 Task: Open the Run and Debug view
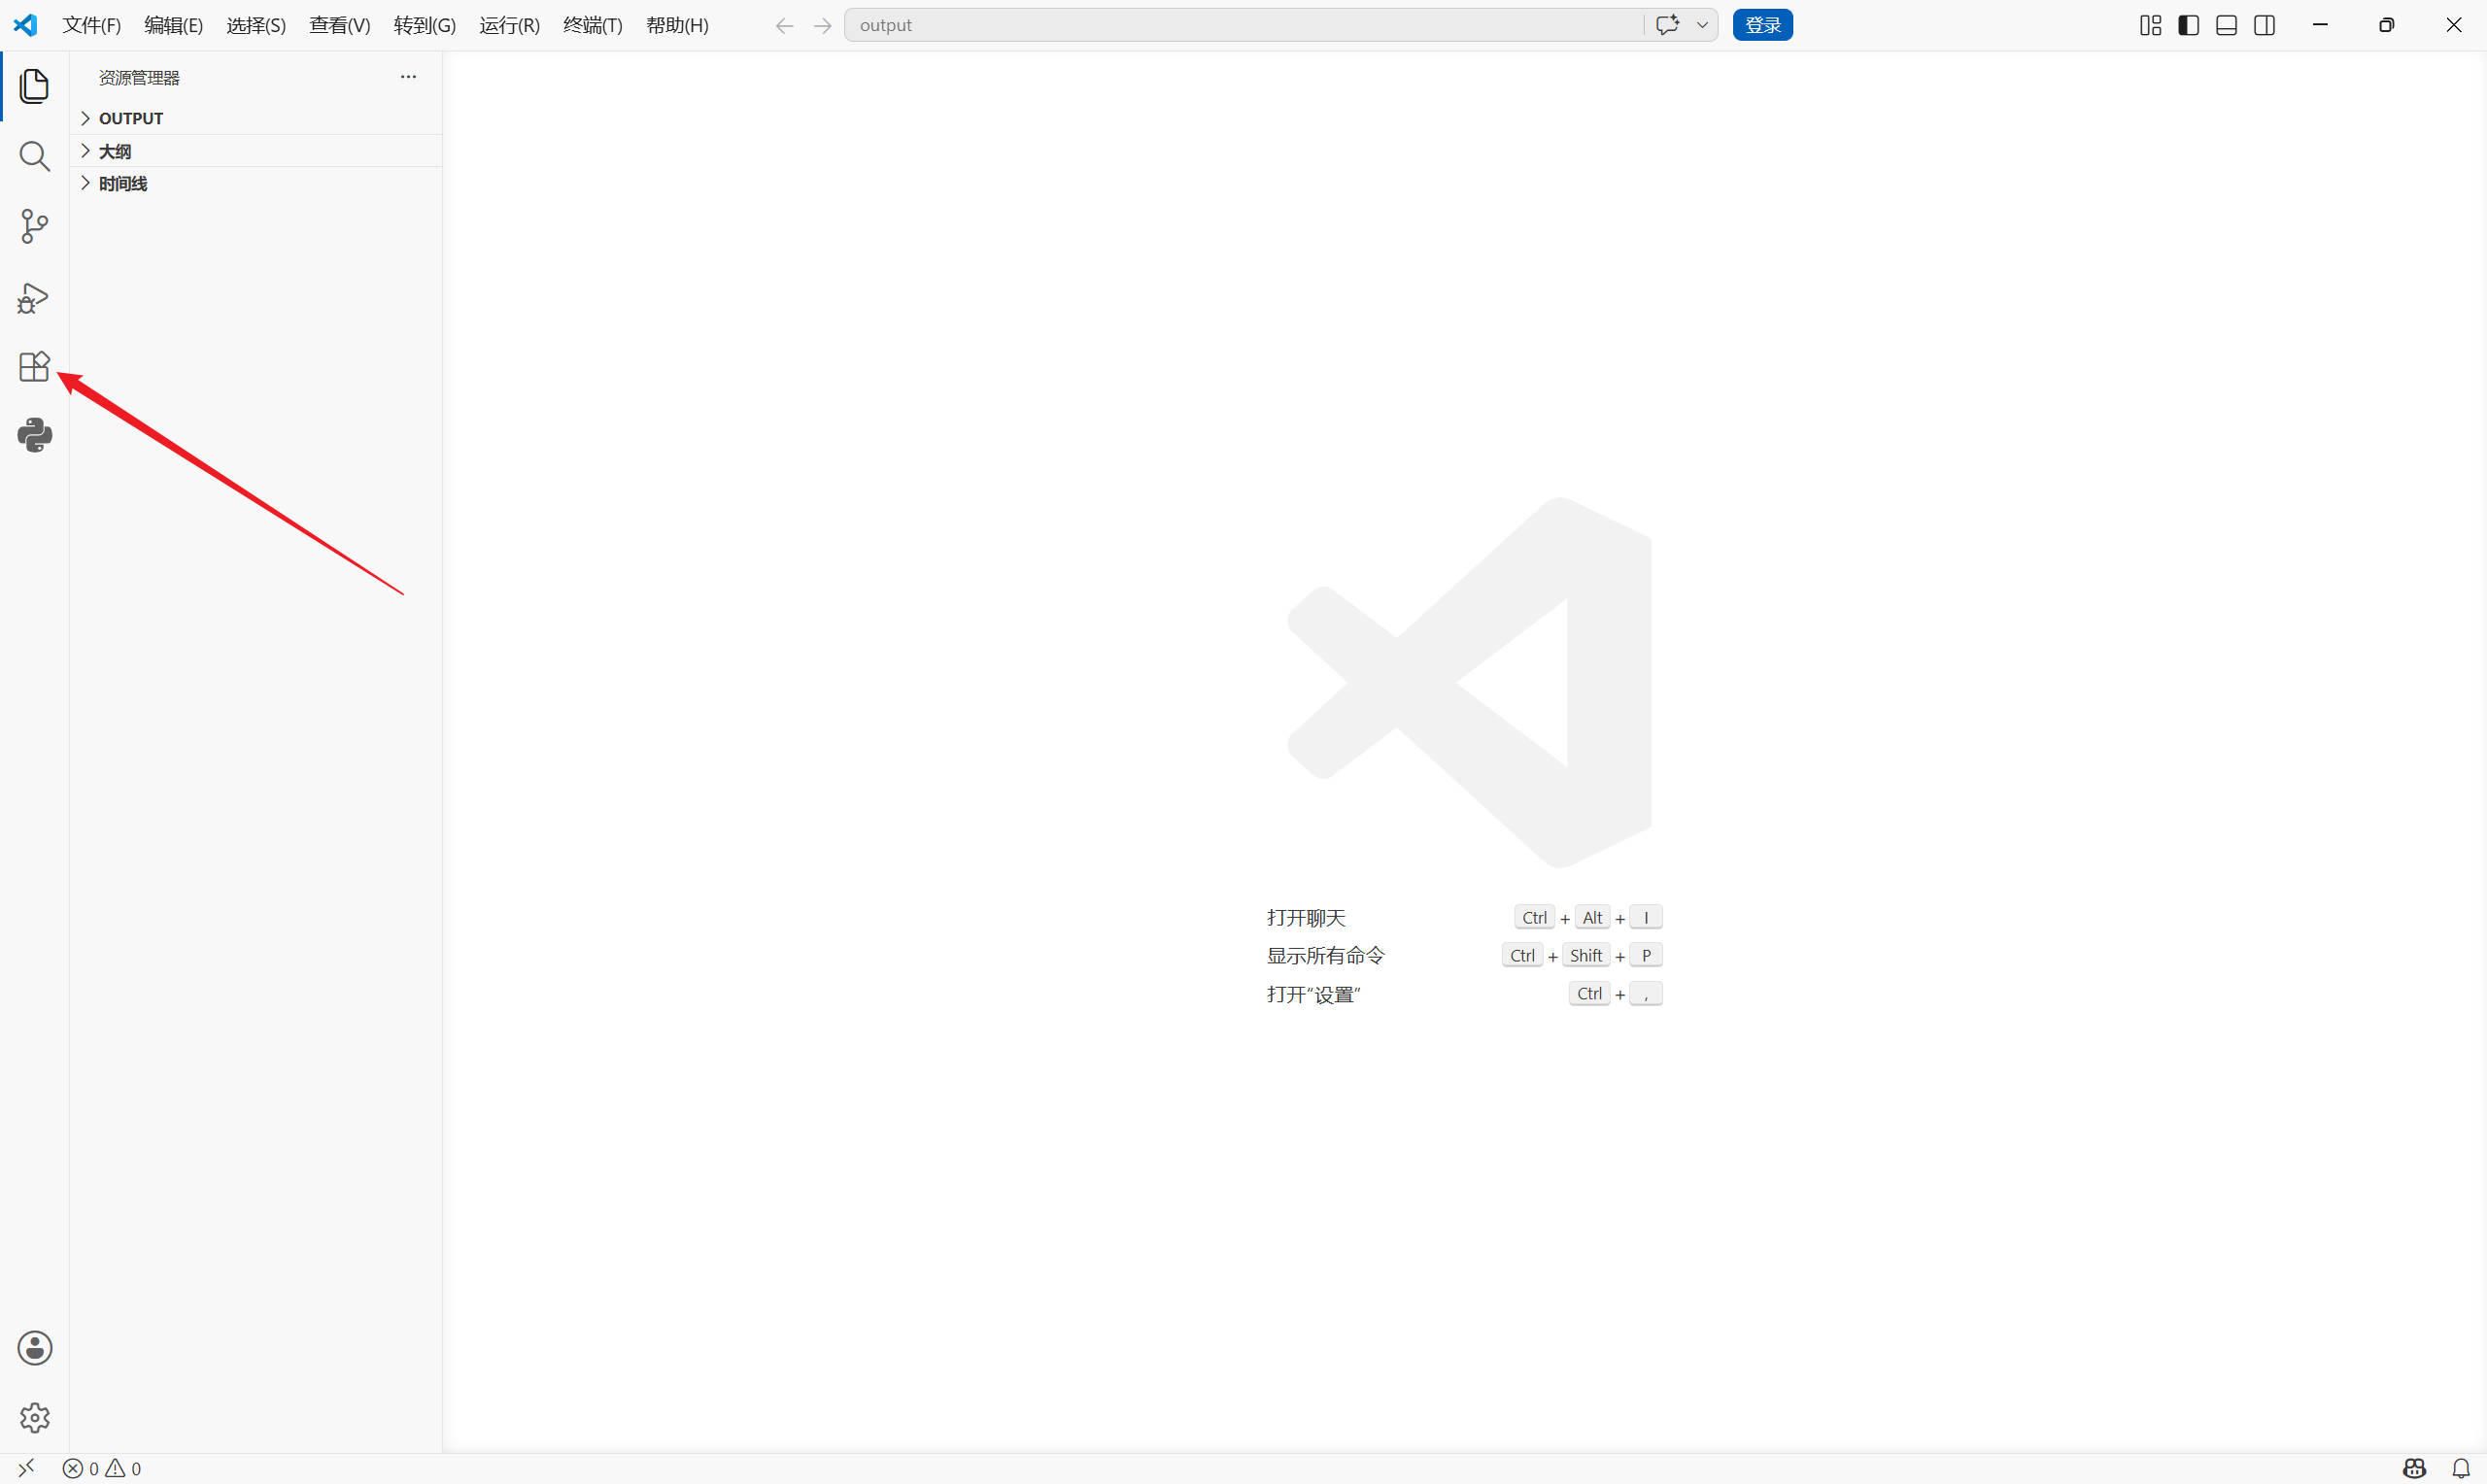(34, 297)
